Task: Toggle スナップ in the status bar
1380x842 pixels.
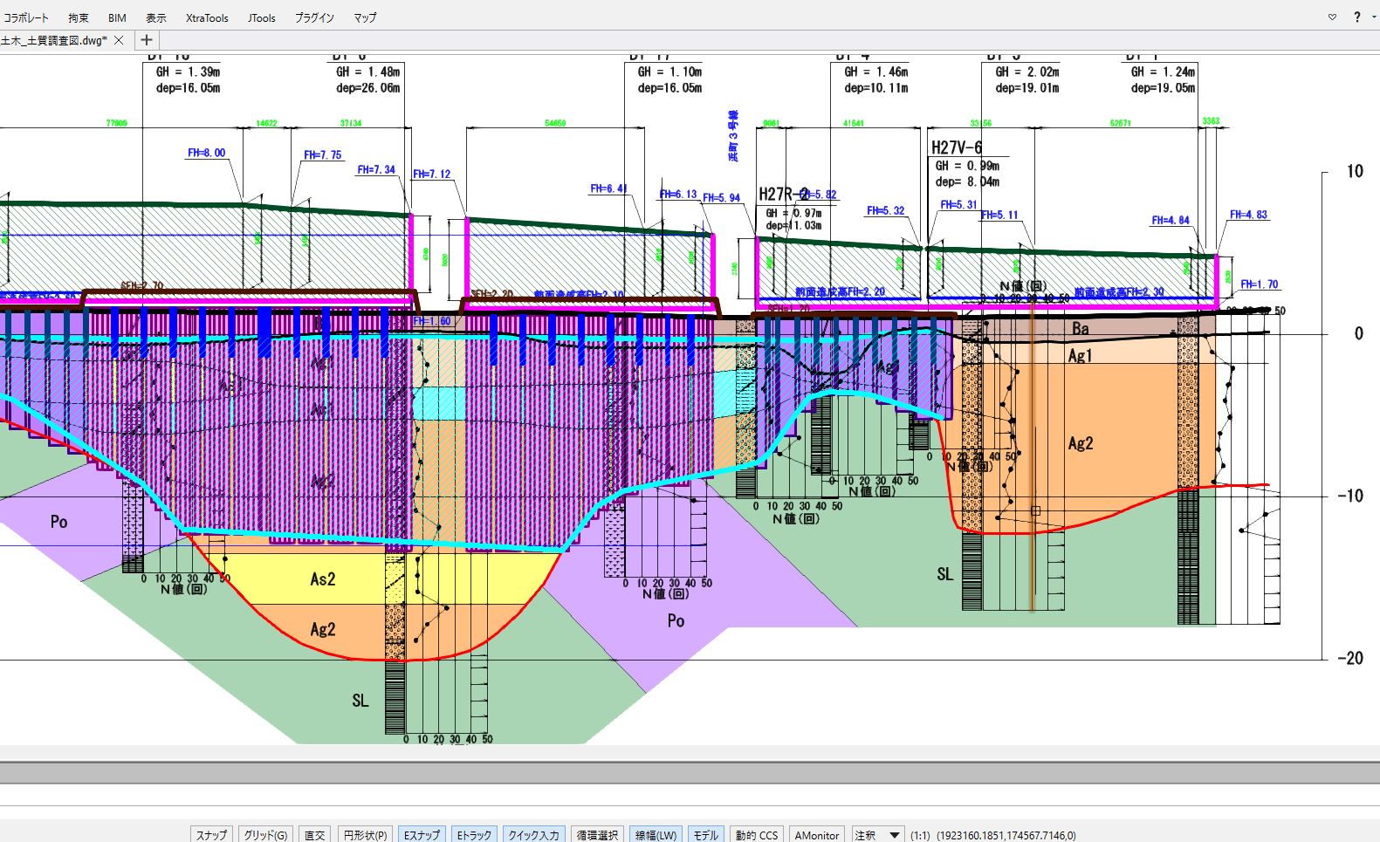Action: (x=212, y=835)
